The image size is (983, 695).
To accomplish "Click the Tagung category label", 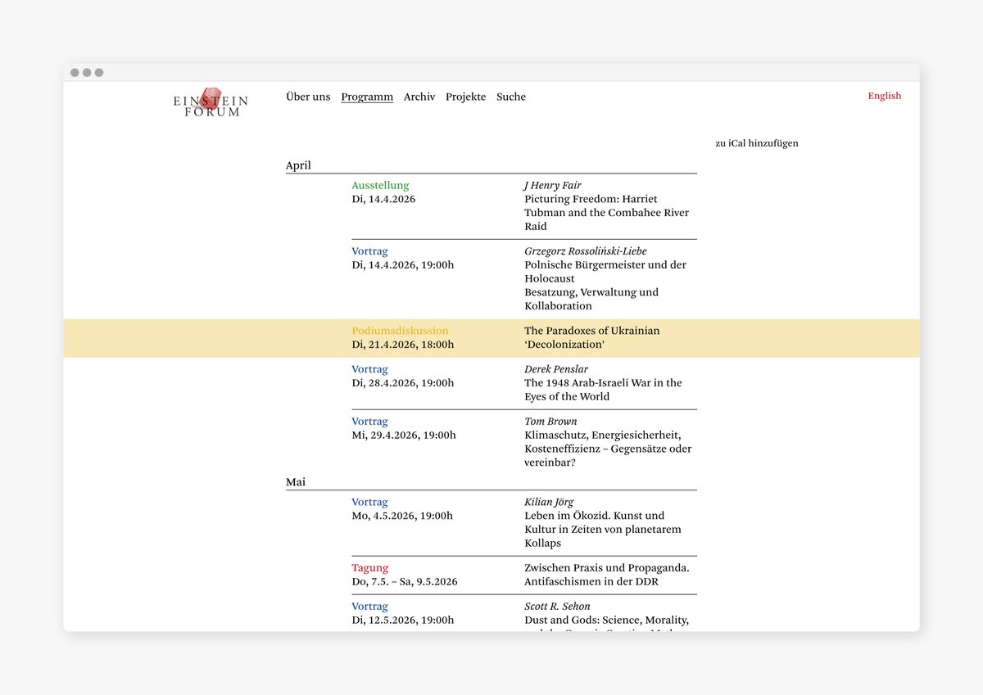I will (x=370, y=568).
